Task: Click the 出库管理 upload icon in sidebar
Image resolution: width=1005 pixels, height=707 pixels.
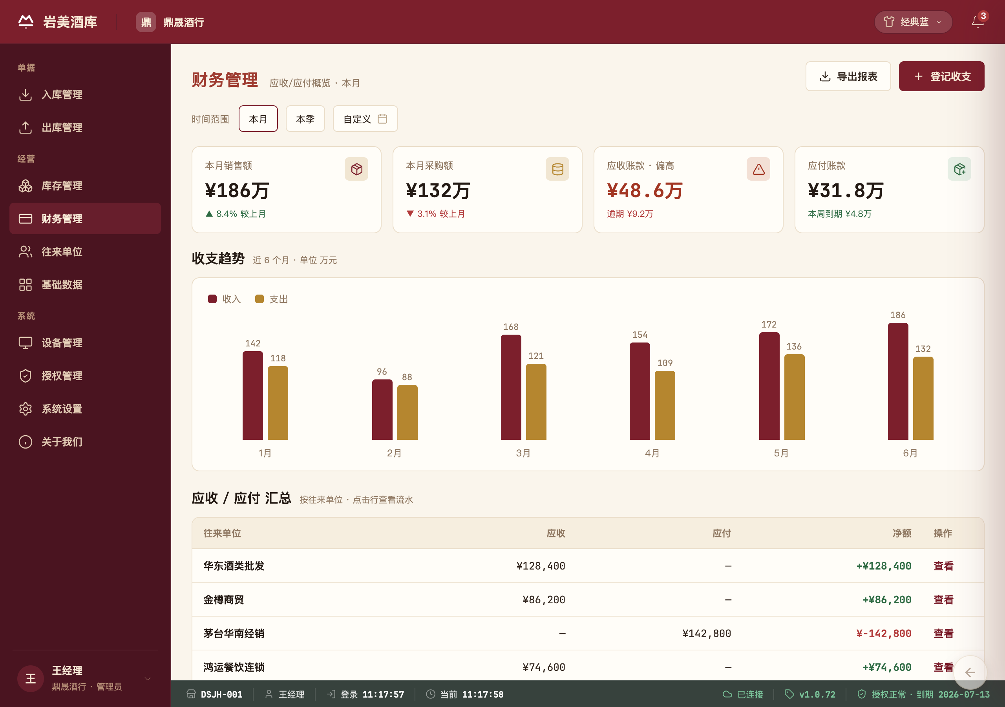Action: point(26,128)
